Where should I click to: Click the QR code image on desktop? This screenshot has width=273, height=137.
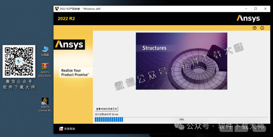click(x=19, y=61)
